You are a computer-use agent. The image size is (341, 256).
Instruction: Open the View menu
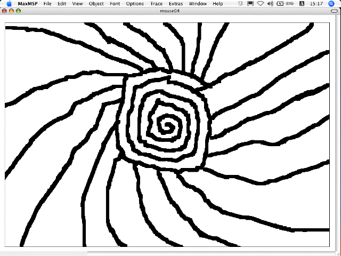(77, 4)
